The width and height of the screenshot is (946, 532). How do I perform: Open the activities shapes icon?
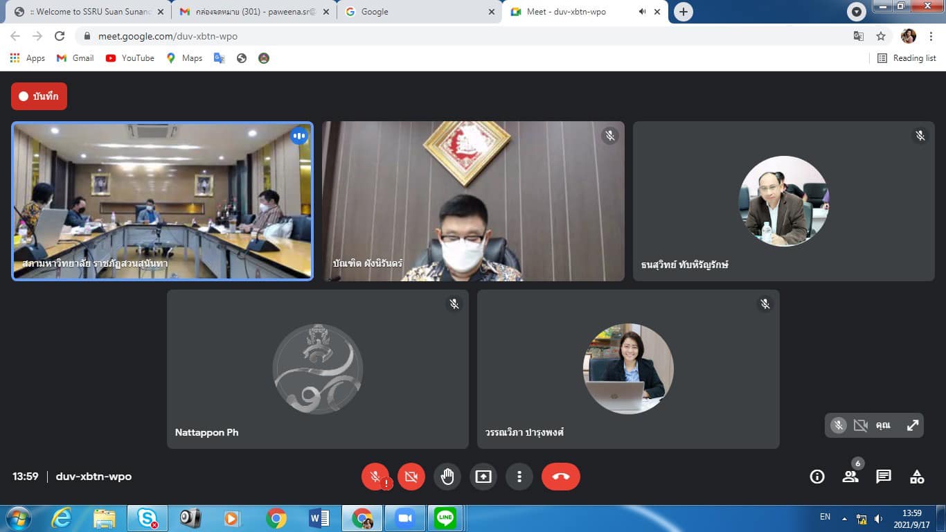tap(917, 477)
